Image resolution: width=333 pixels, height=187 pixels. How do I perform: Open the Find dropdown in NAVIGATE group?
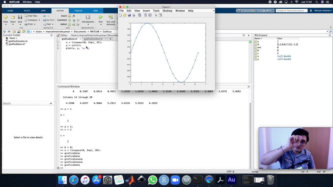48,24
